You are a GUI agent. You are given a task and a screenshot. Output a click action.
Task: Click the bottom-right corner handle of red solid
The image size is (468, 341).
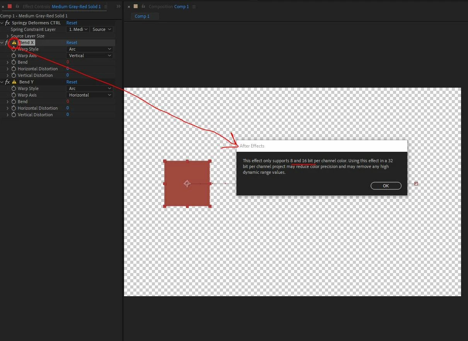point(210,206)
